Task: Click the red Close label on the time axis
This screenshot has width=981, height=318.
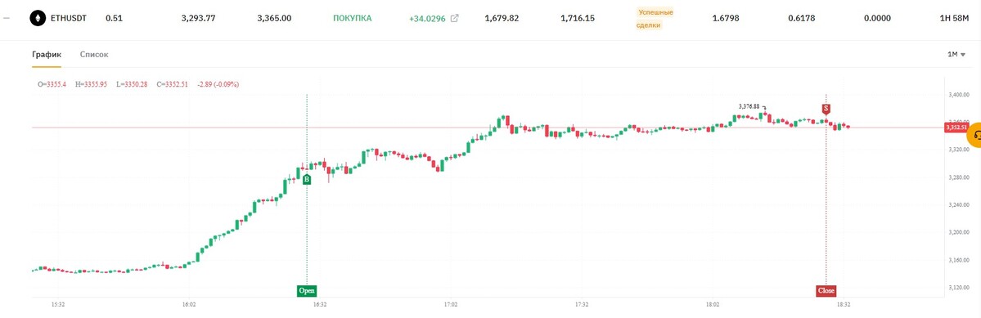Action: 826,290
